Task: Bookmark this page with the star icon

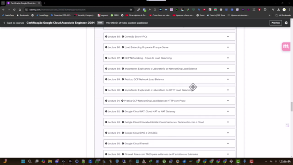Action: tap(131, 10)
